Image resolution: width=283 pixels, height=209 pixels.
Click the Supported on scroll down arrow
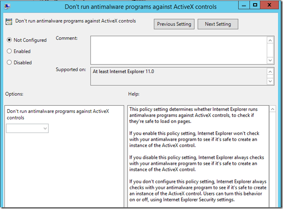point(270,81)
